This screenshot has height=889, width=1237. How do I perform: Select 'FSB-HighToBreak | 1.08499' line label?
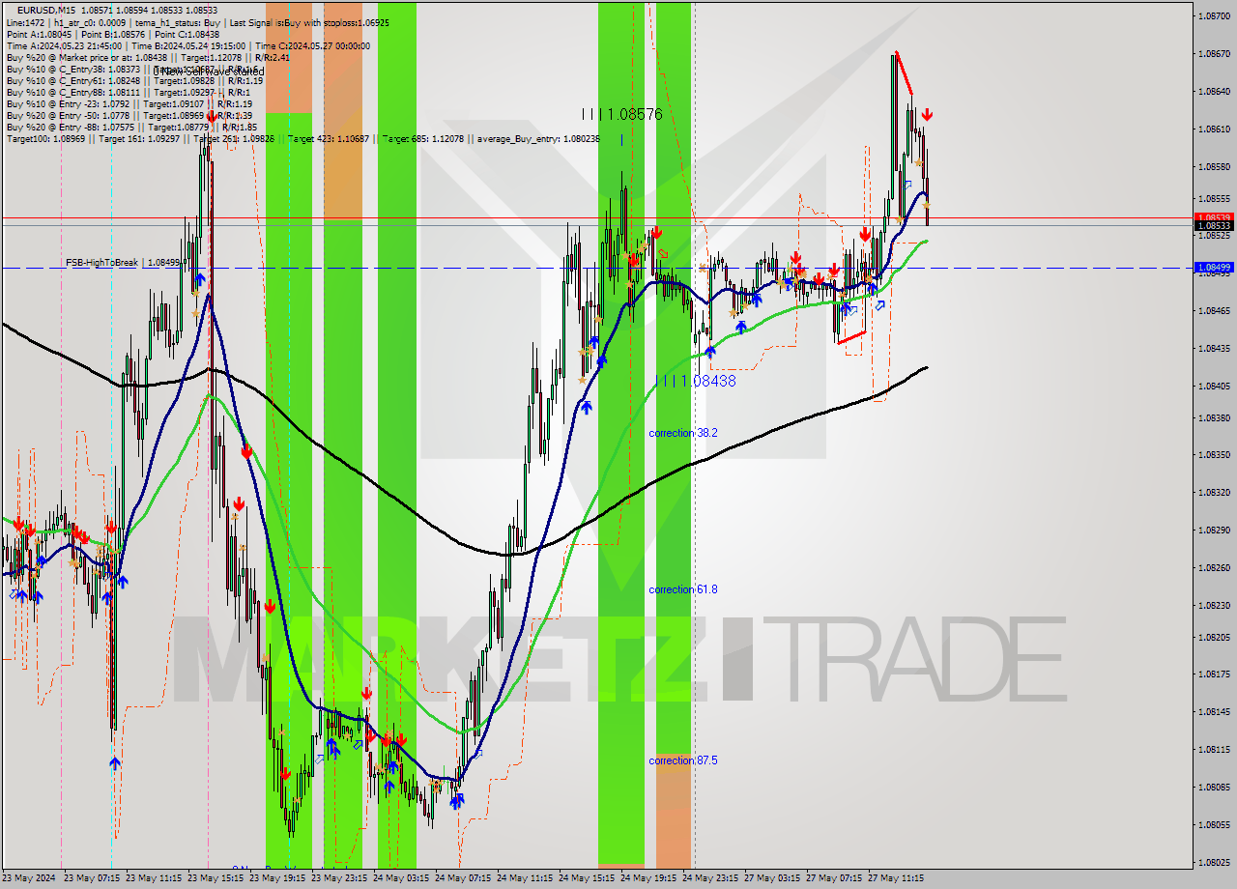point(123,262)
